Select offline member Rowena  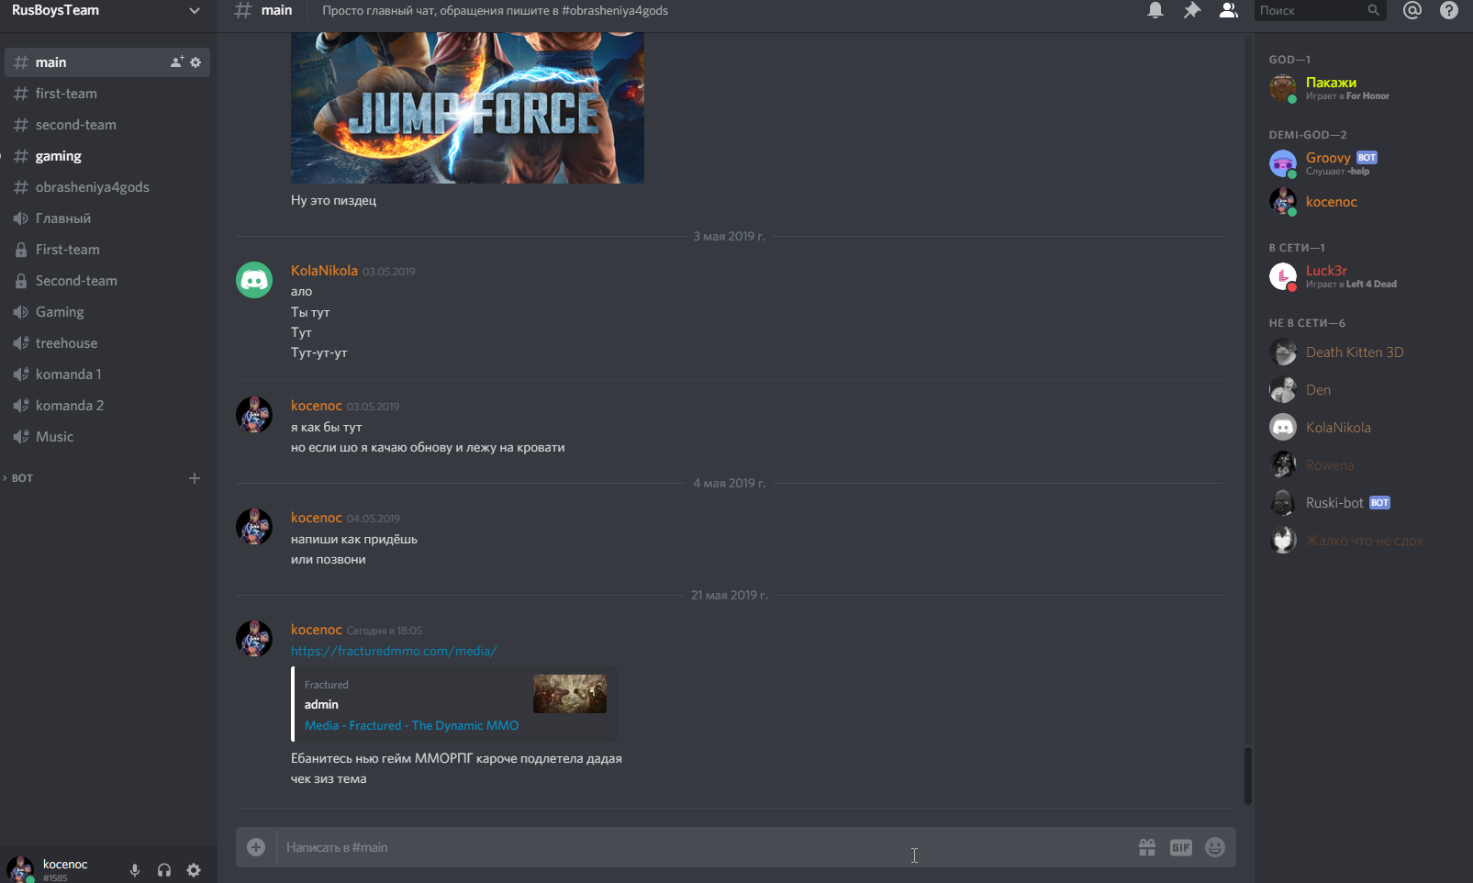point(1361,464)
